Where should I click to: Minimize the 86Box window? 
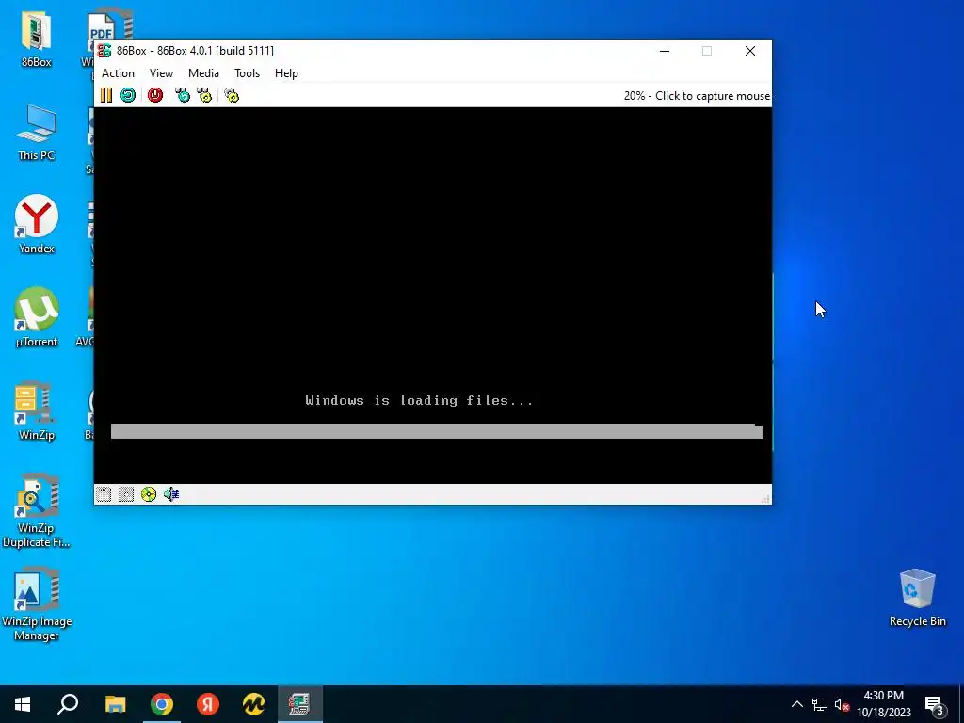665,51
